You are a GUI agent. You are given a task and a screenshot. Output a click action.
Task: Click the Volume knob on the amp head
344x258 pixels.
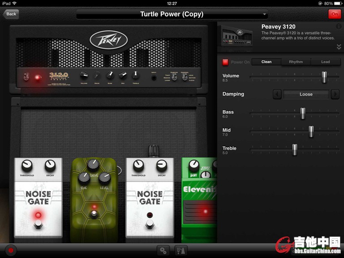(x=84, y=76)
